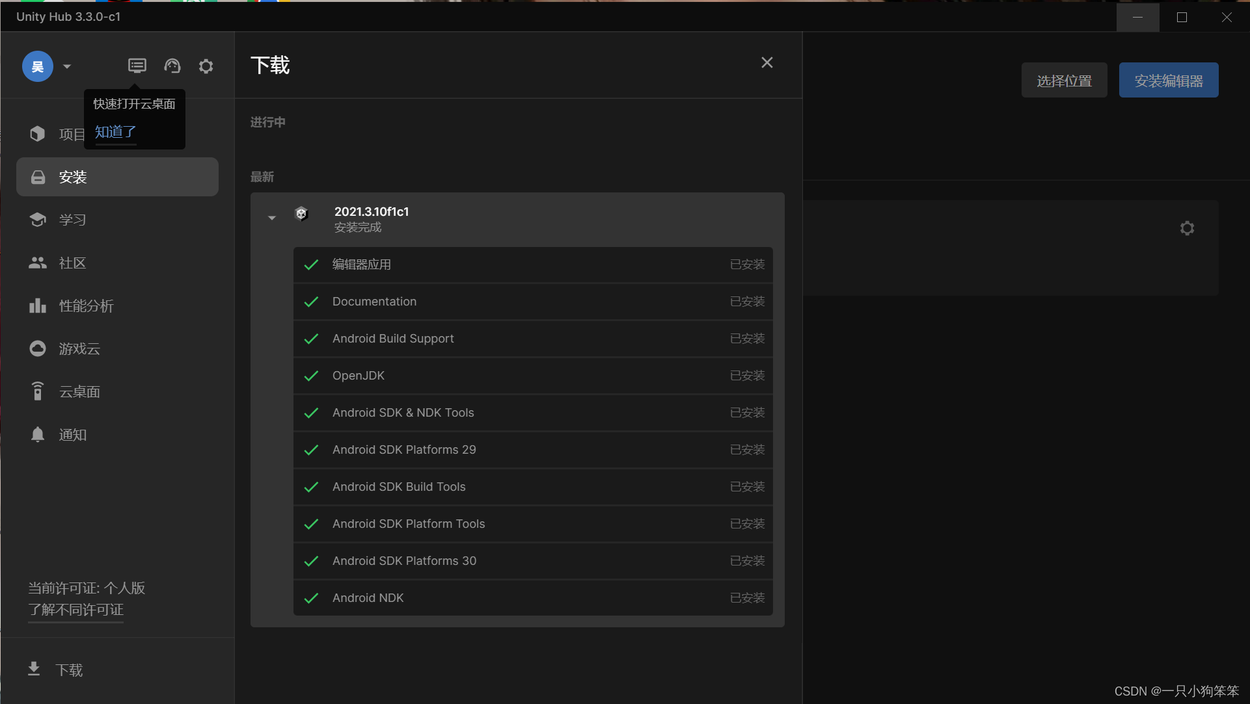Click checkmark beside Android SDK Build Tools
Image resolution: width=1250 pixels, height=704 pixels.
click(x=311, y=487)
